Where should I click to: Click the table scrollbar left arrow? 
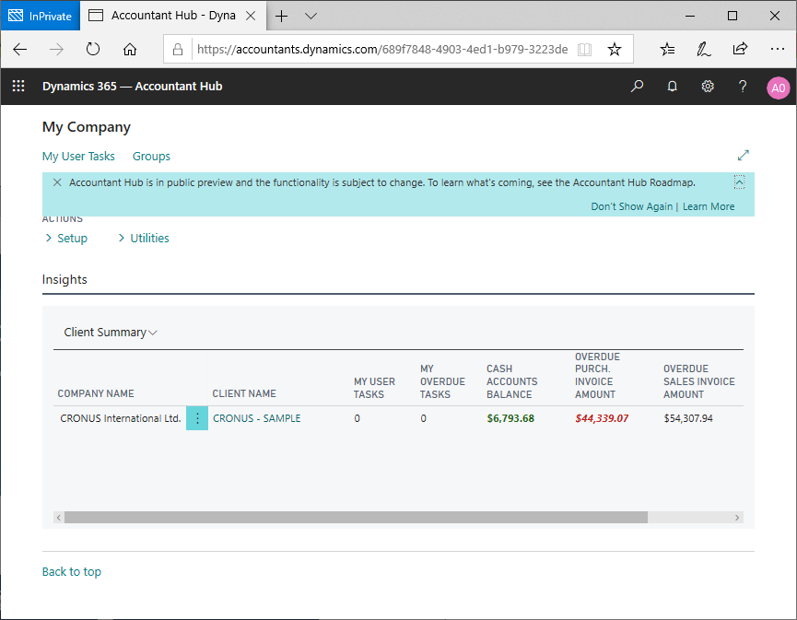59,518
